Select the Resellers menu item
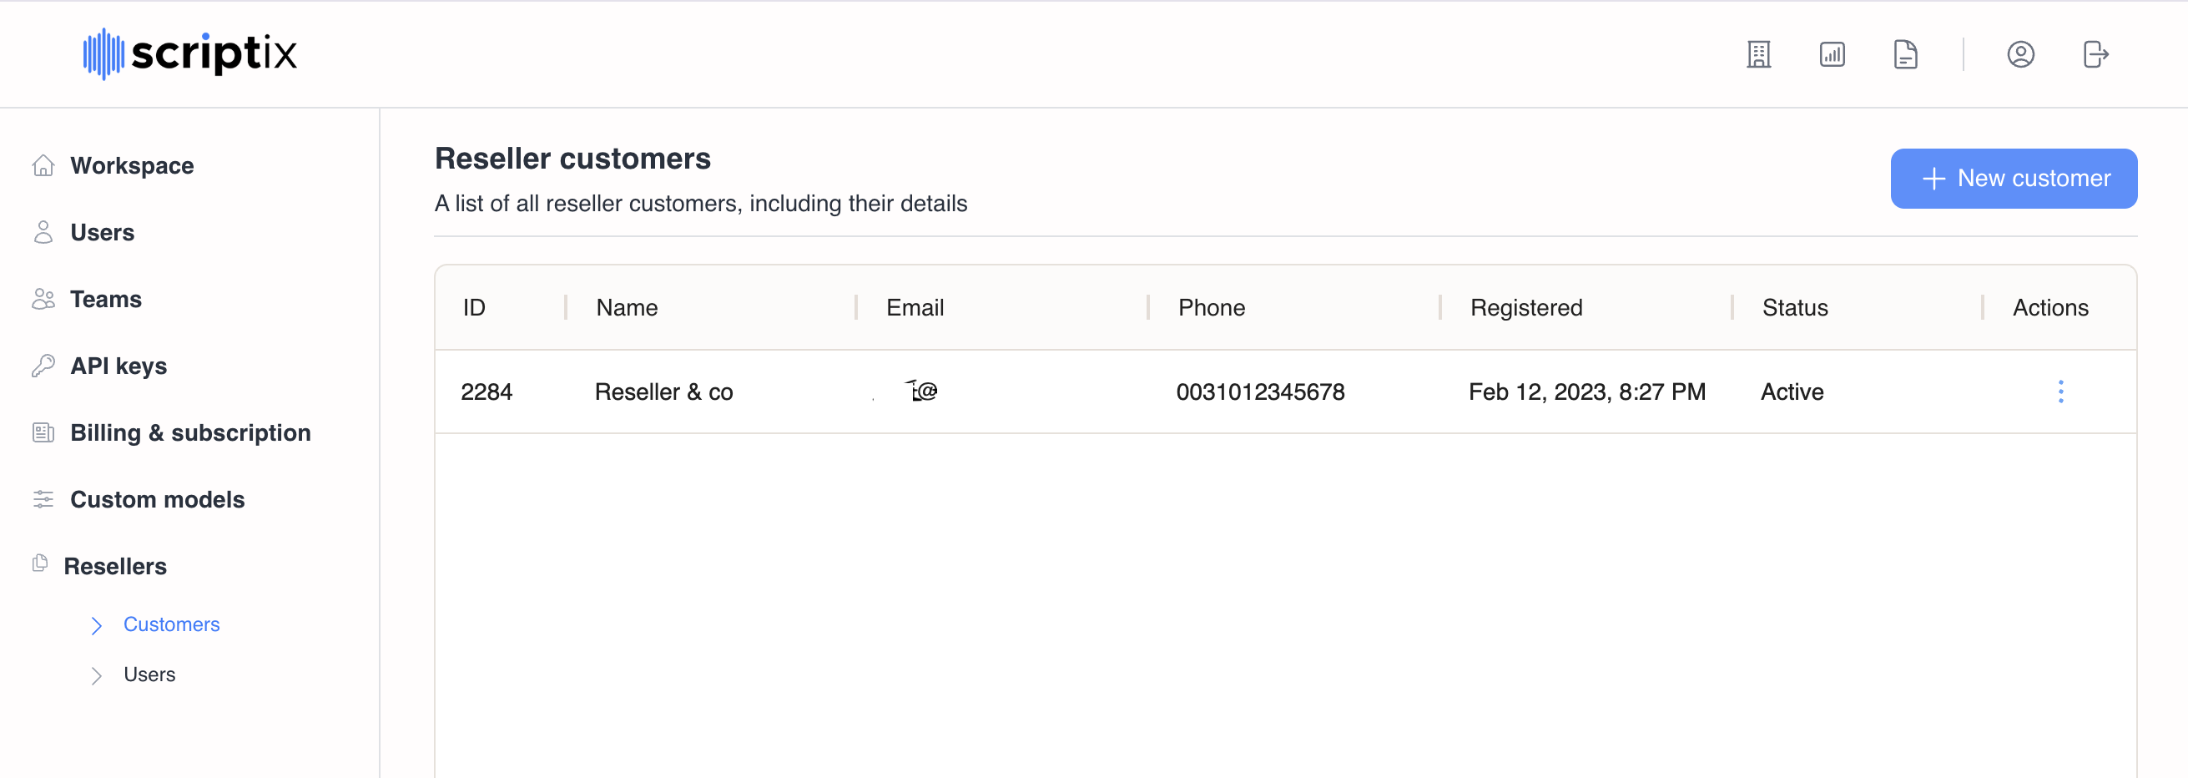2188x778 pixels. [114, 566]
